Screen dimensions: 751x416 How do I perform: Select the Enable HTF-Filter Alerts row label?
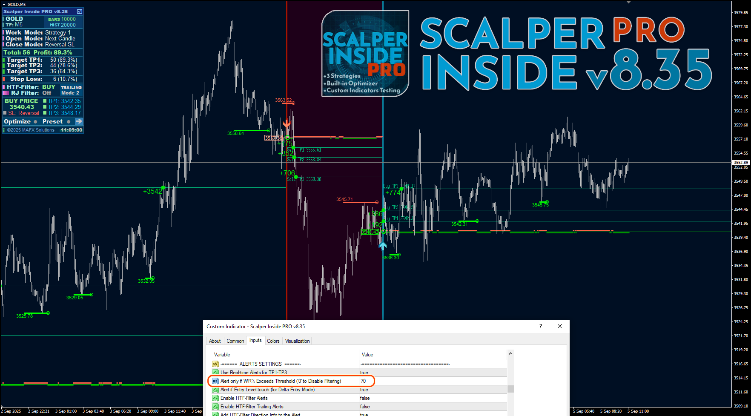click(244, 398)
